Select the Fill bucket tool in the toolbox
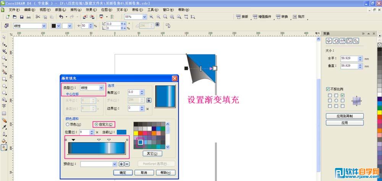 click(x=4, y=141)
